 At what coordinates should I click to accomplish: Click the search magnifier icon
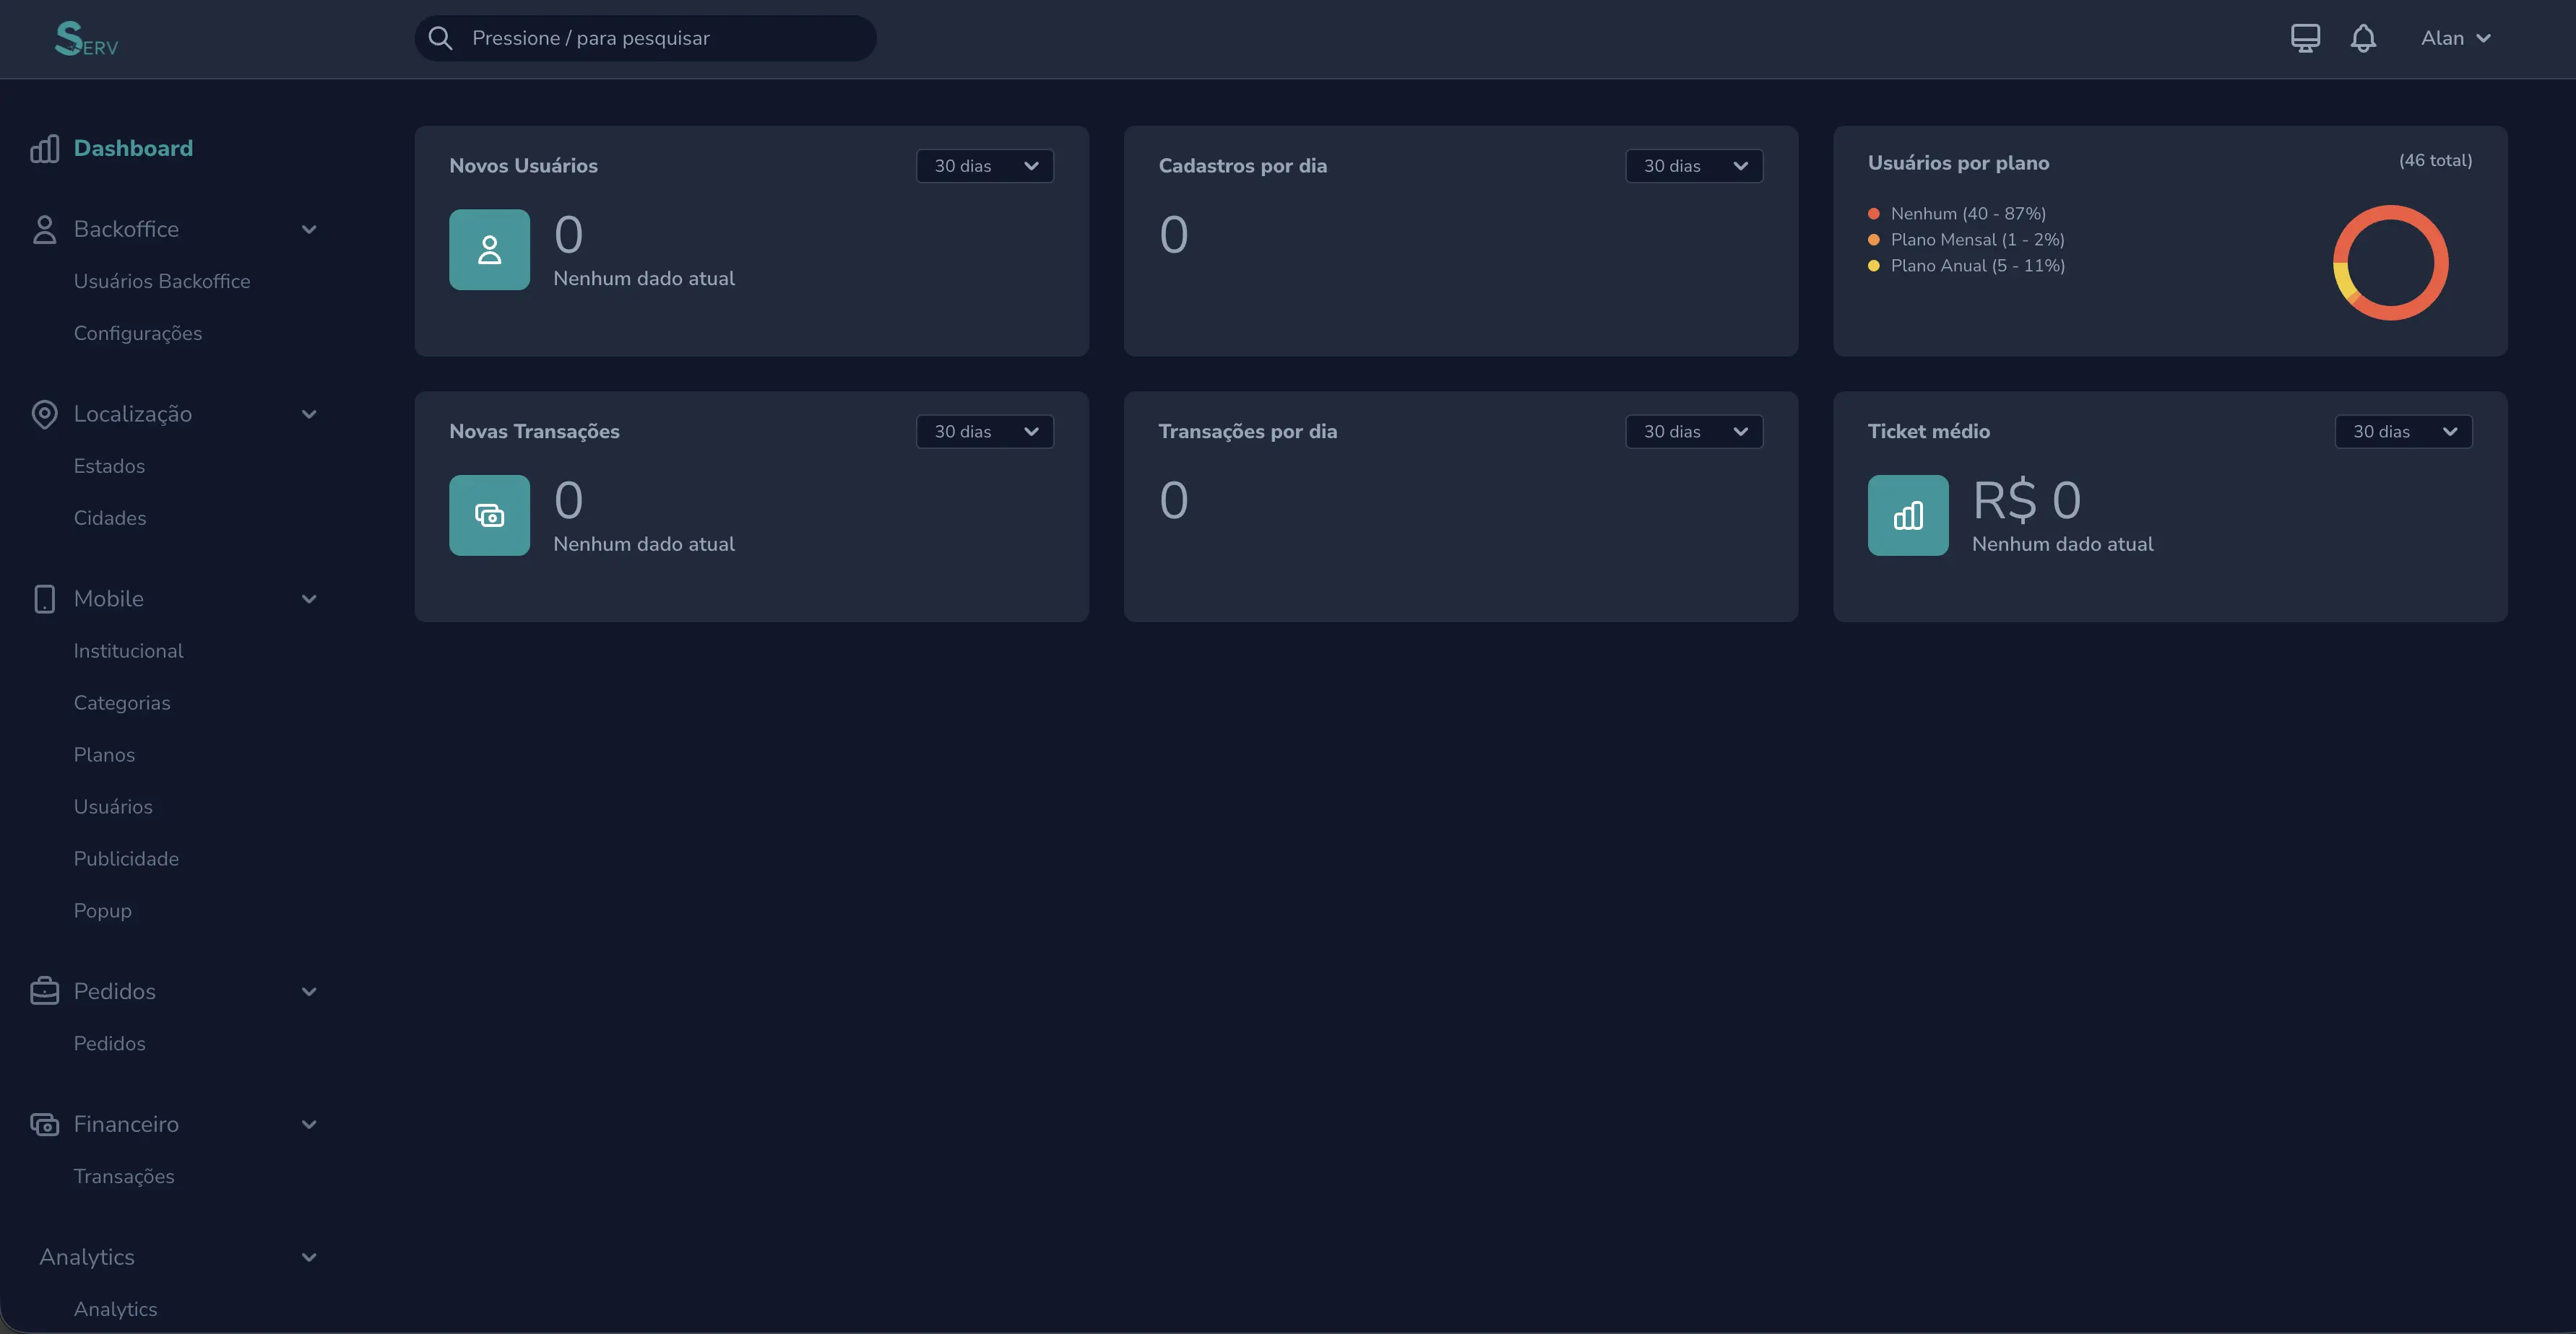[x=440, y=38]
